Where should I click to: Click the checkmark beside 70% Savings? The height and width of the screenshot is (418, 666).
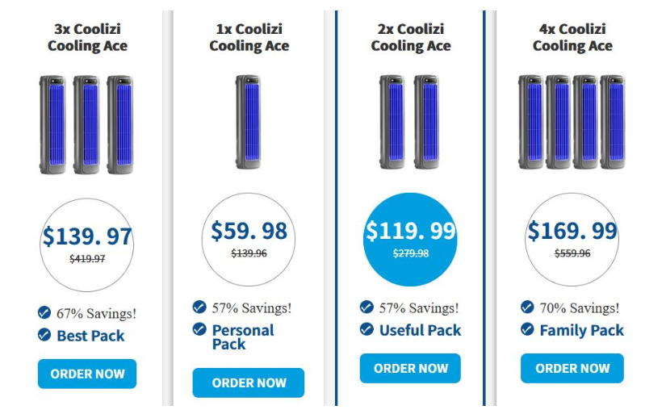[527, 307]
